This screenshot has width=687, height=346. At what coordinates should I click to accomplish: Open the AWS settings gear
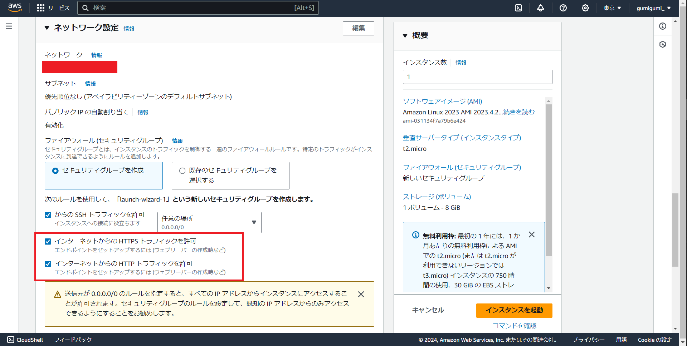tap(585, 8)
